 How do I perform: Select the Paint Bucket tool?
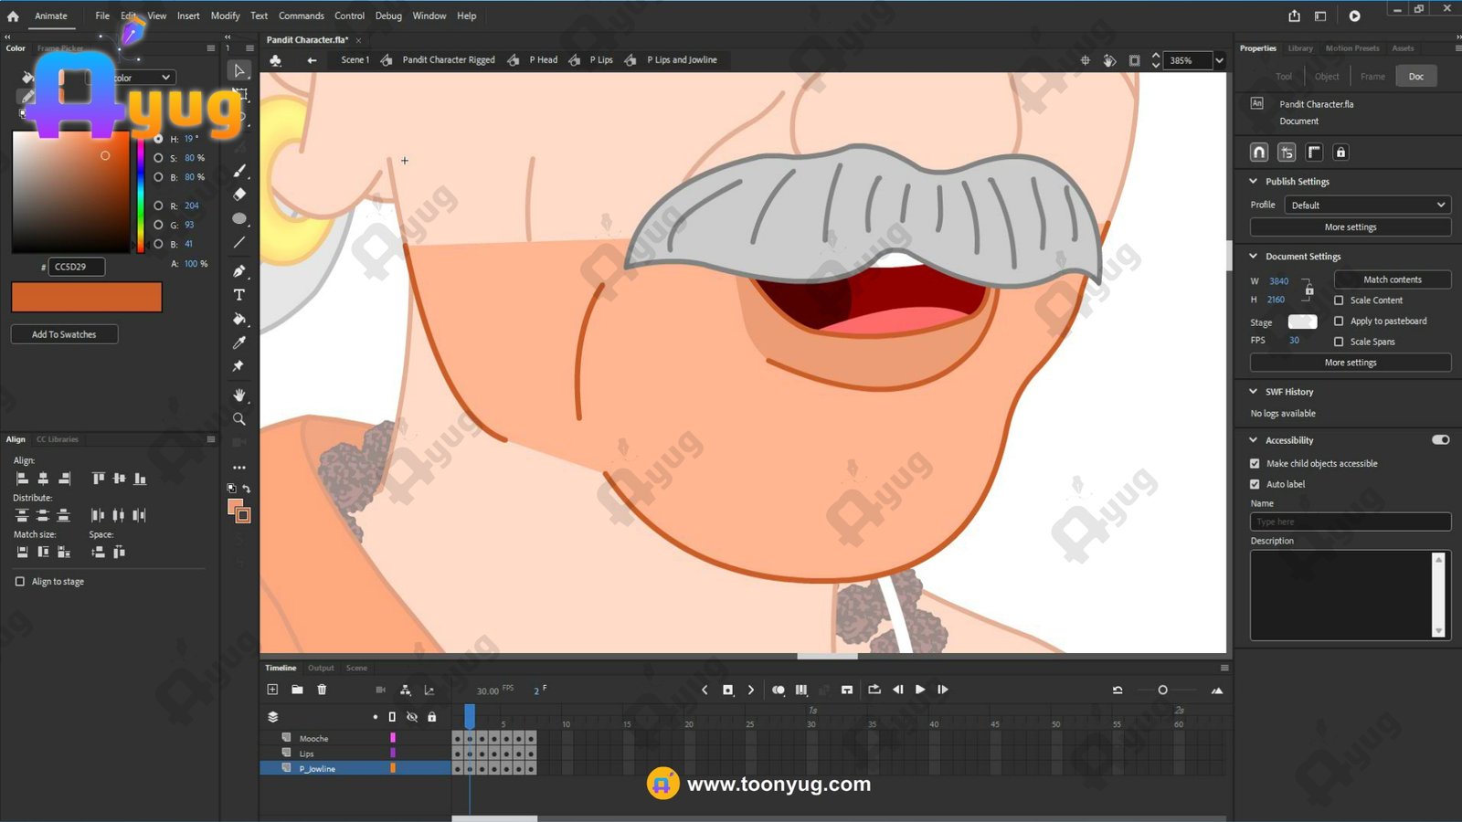click(239, 319)
